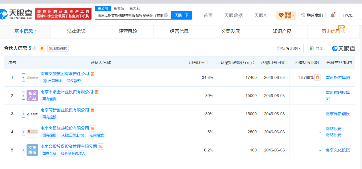Viewport: 362px width, 169px height.
Task: Open the 经营风险 tab
Action: tap(128, 31)
